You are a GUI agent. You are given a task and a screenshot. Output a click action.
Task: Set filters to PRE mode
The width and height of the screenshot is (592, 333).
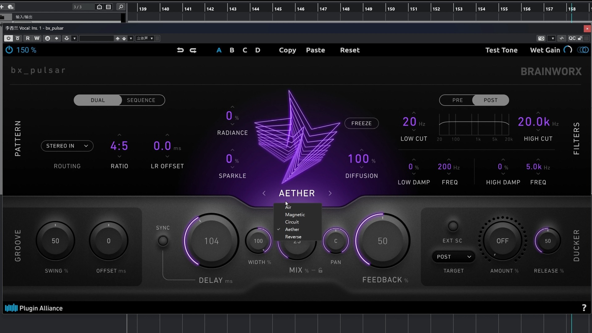point(458,100)
